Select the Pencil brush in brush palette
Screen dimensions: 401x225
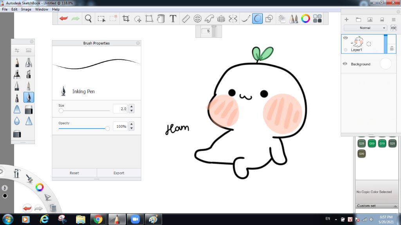tap(17, 62)
